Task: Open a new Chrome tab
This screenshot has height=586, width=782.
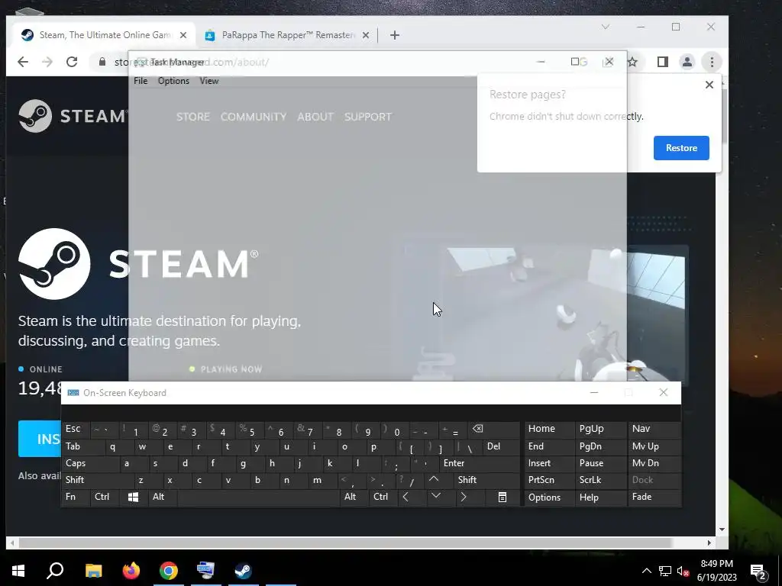Action: pyautogui.click(x=395, y=35)
